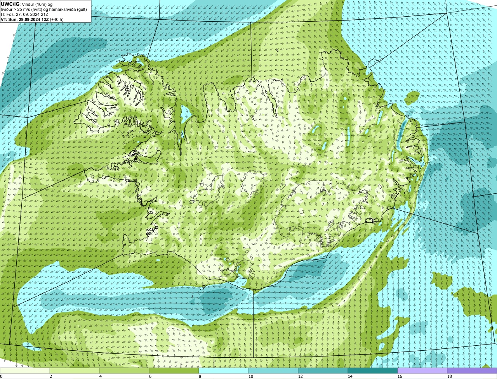
Task: Click the '(+40 h)' forecast offset text
Action: coord(57,19)
